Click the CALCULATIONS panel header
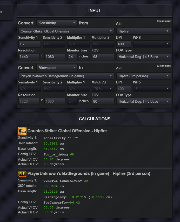 (x=95, y=119)
